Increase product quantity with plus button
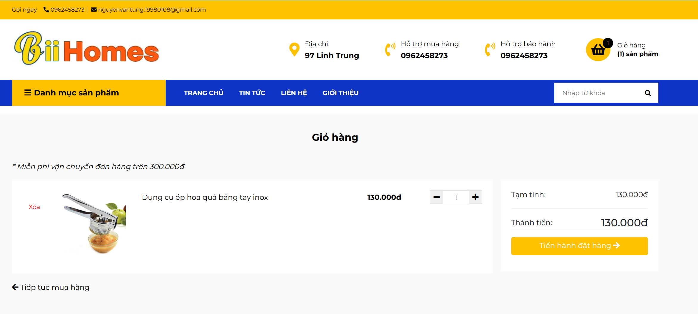 pyautogui.click(x=475, y=197)
